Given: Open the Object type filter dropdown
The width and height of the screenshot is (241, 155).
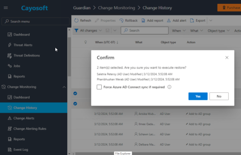Looking at the screenshot, I should [219, 31].
